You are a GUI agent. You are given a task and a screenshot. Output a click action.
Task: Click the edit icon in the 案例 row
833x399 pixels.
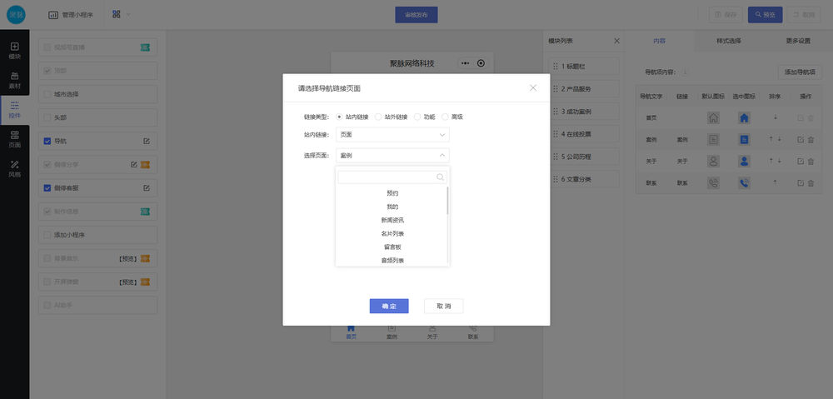point(801,140)
